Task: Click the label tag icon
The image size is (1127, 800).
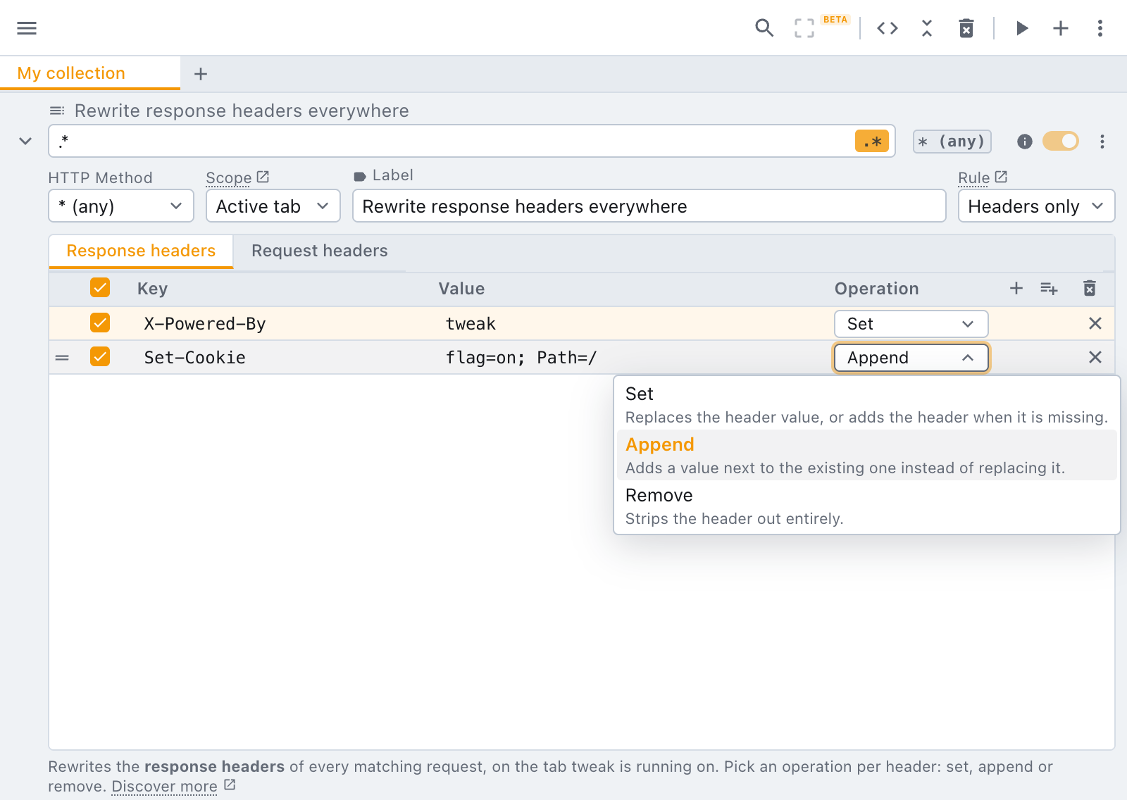Action: (360, 177)
